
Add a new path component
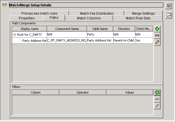(157, 29)
